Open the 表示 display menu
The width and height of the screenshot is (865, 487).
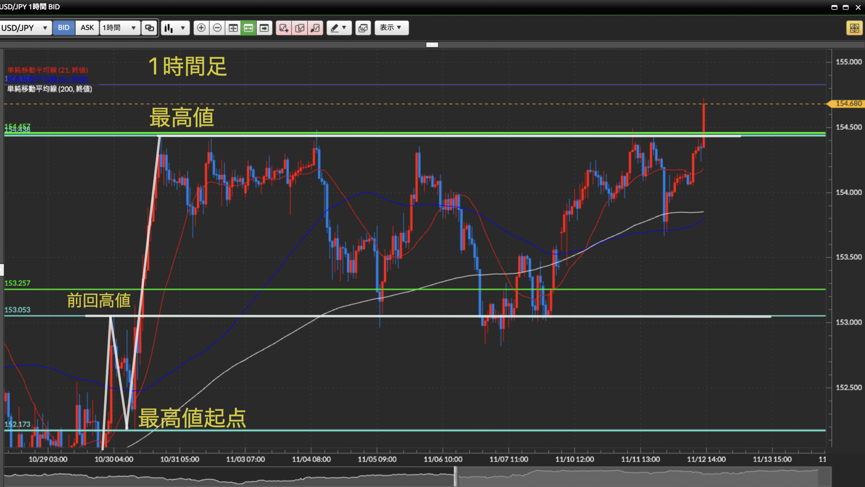tap(391, 28)
